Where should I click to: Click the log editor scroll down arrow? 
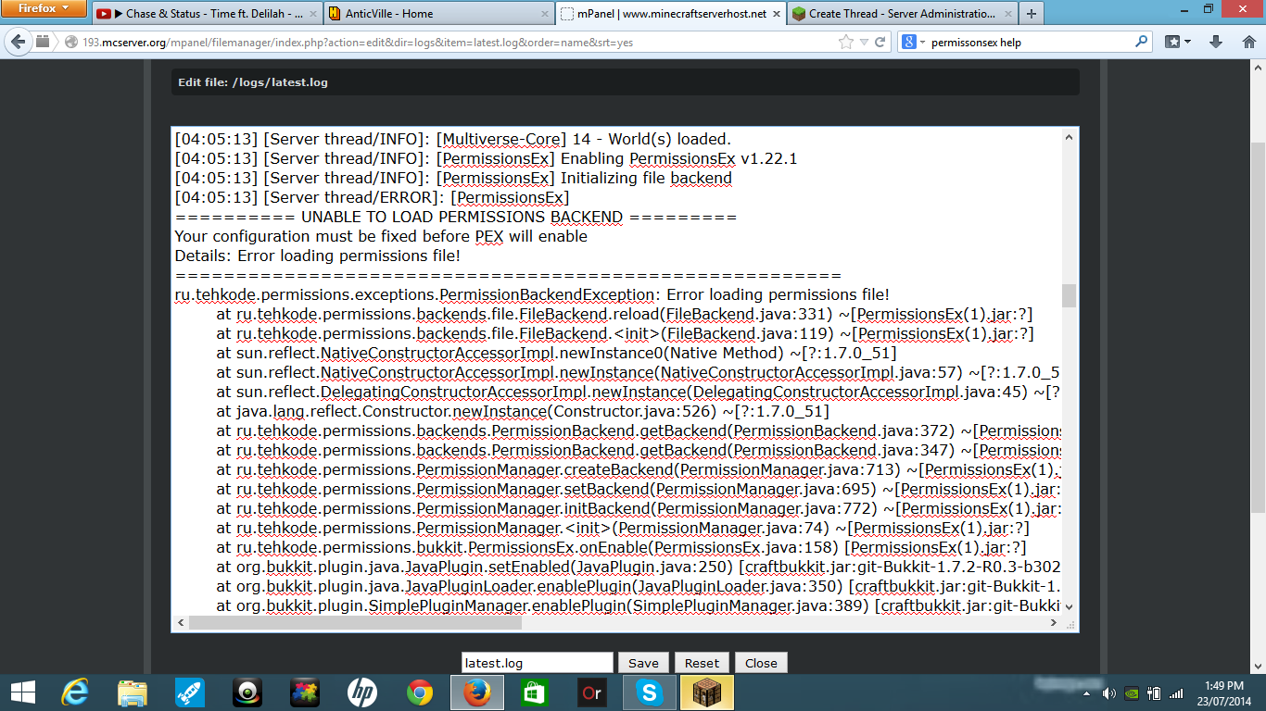tap(1069, 606)
